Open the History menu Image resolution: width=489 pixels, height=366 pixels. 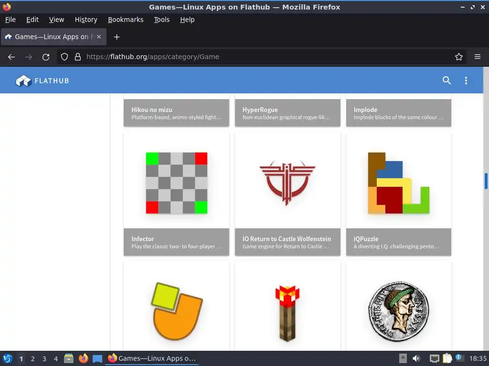click(x=86, y=20)
